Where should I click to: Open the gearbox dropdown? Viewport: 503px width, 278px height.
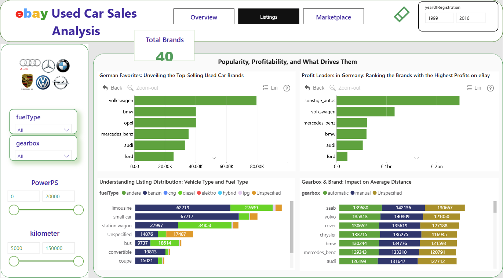43,156
